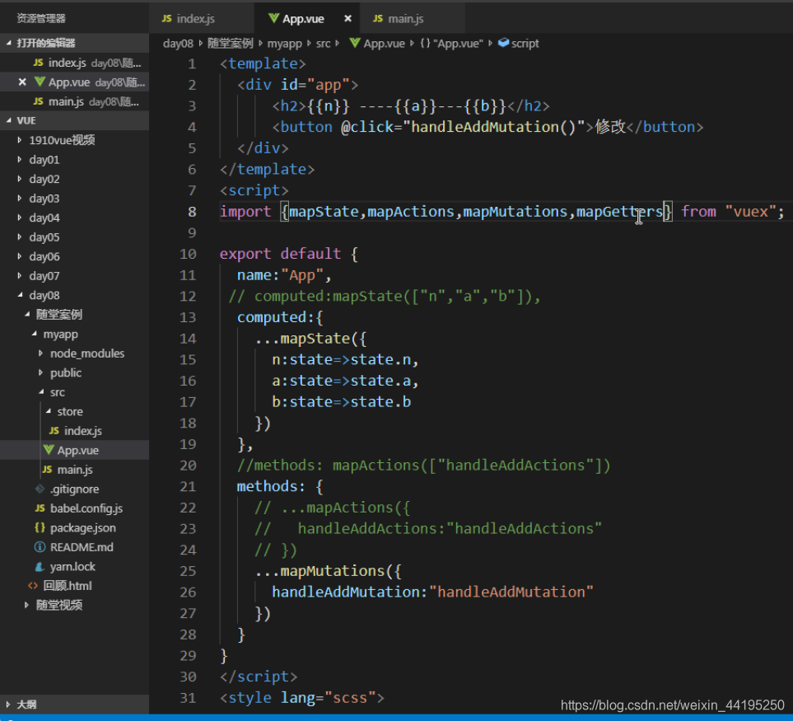
Task: Click myapp in the breadcrumb
Action: pos(284,44)
